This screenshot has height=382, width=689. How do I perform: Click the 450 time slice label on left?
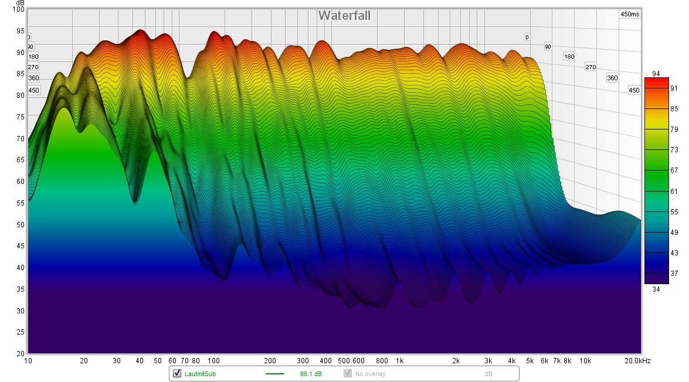coord(33,90)
